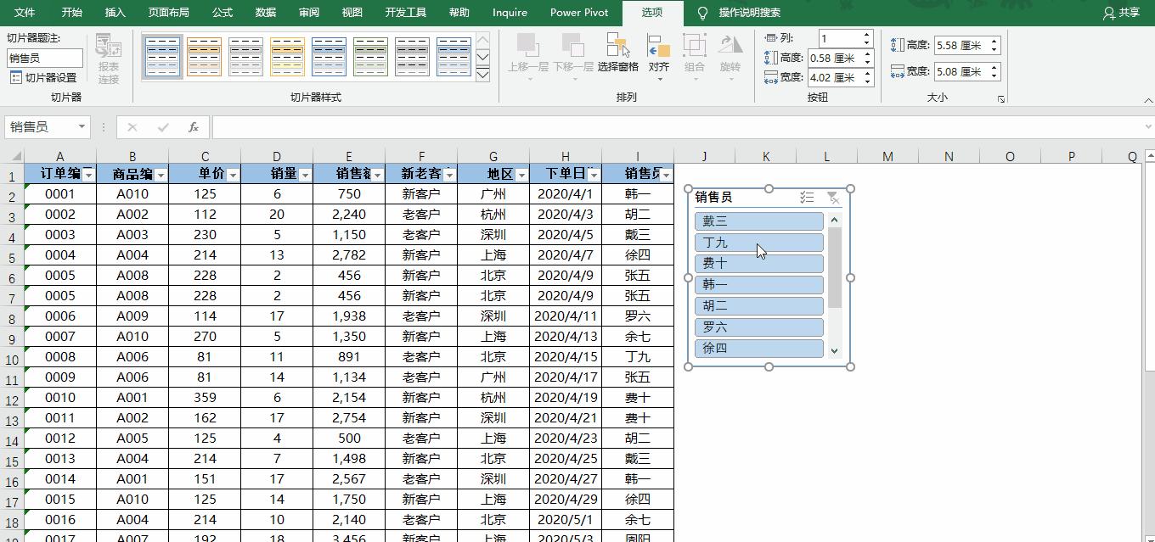This screenshot has width=1155, height=542.
Task: Toggle slicer item 罗六
Action: (758, 327)
